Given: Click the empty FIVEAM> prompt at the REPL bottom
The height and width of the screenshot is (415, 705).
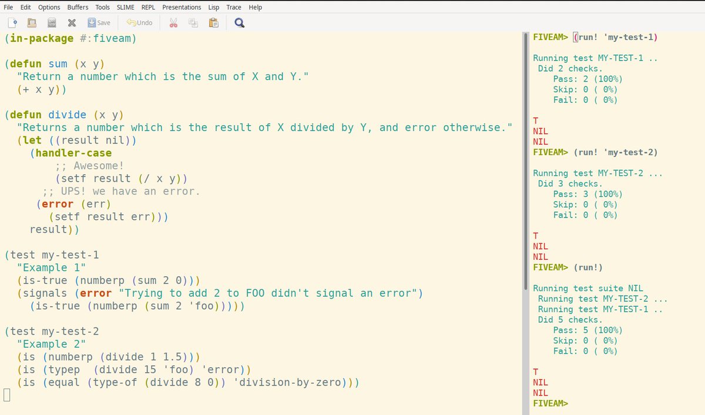Looking at the screenshot, I should click(x=551, y=403).
